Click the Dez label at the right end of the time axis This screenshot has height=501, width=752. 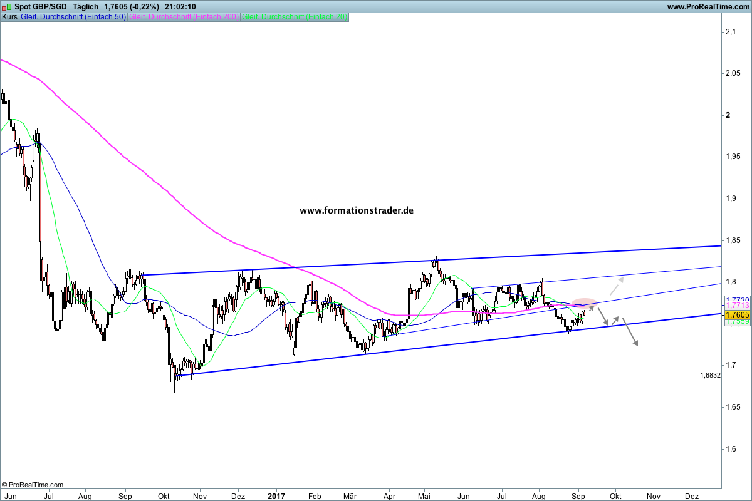(692, 495)
